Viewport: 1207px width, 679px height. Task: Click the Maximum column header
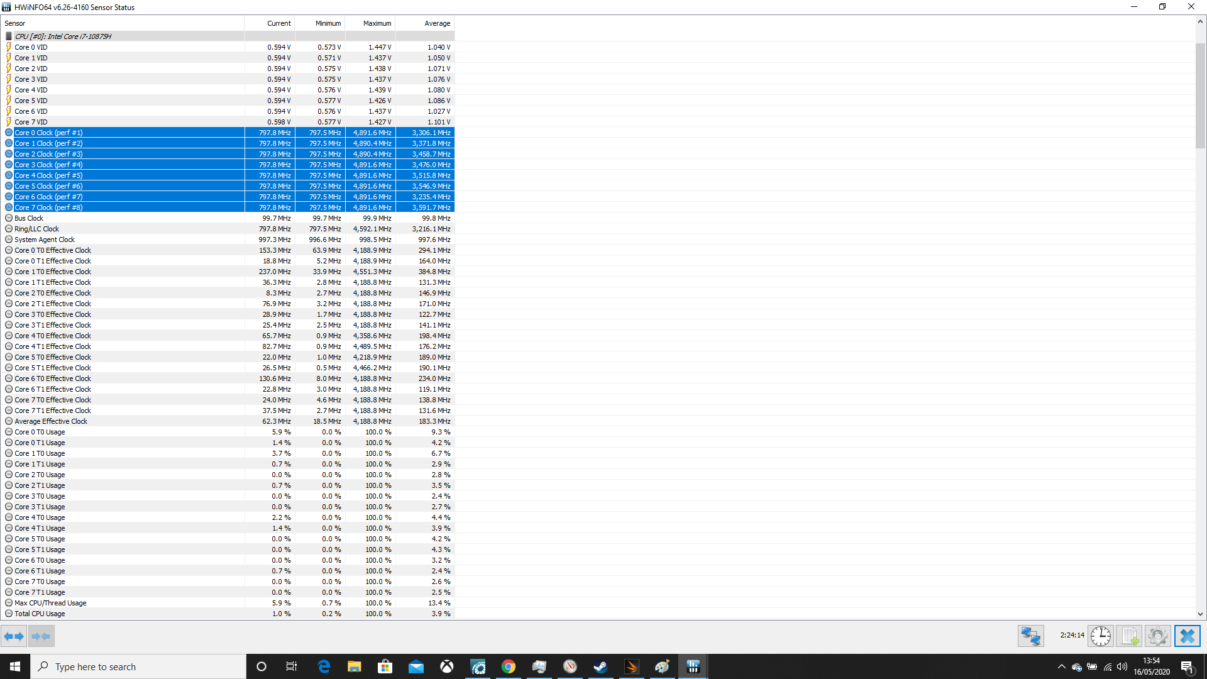coord(370,23)
